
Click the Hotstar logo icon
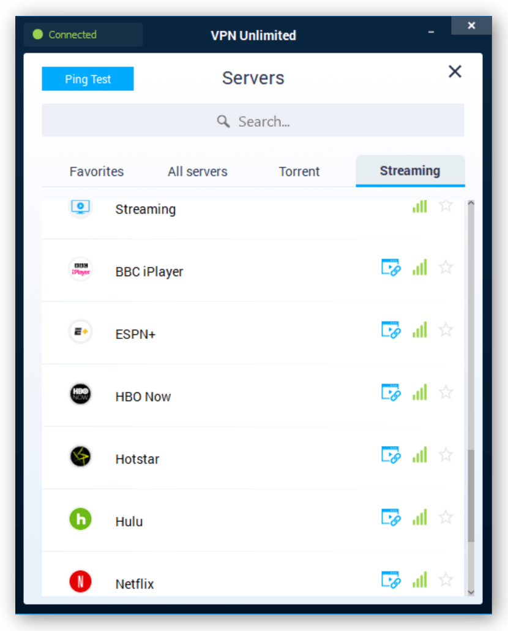80,456
